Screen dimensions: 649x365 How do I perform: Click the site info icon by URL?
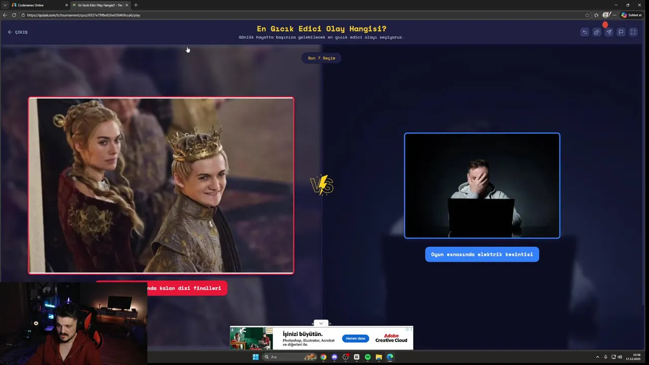pyautogui.click(x=23, y=15)
